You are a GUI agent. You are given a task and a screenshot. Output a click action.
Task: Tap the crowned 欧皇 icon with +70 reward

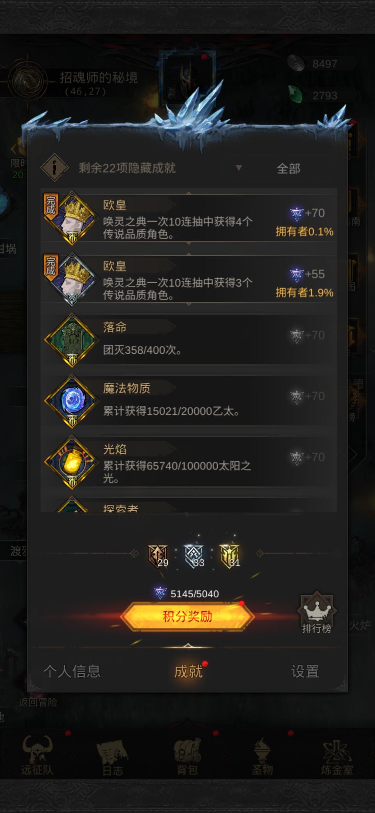tap(72, 218)
